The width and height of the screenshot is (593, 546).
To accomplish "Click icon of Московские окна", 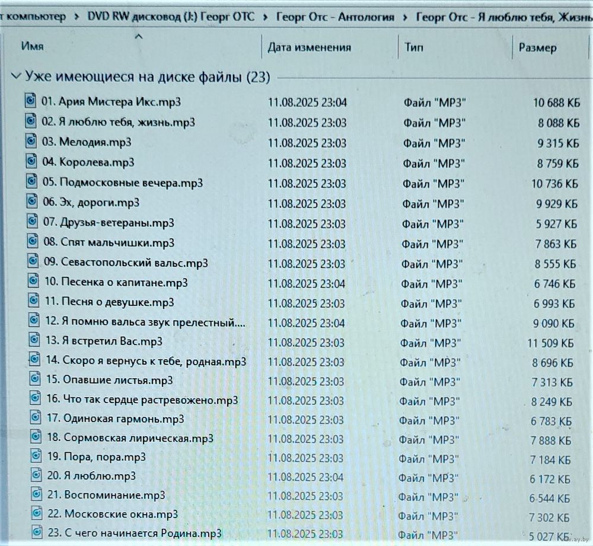I will coord(37,513).
